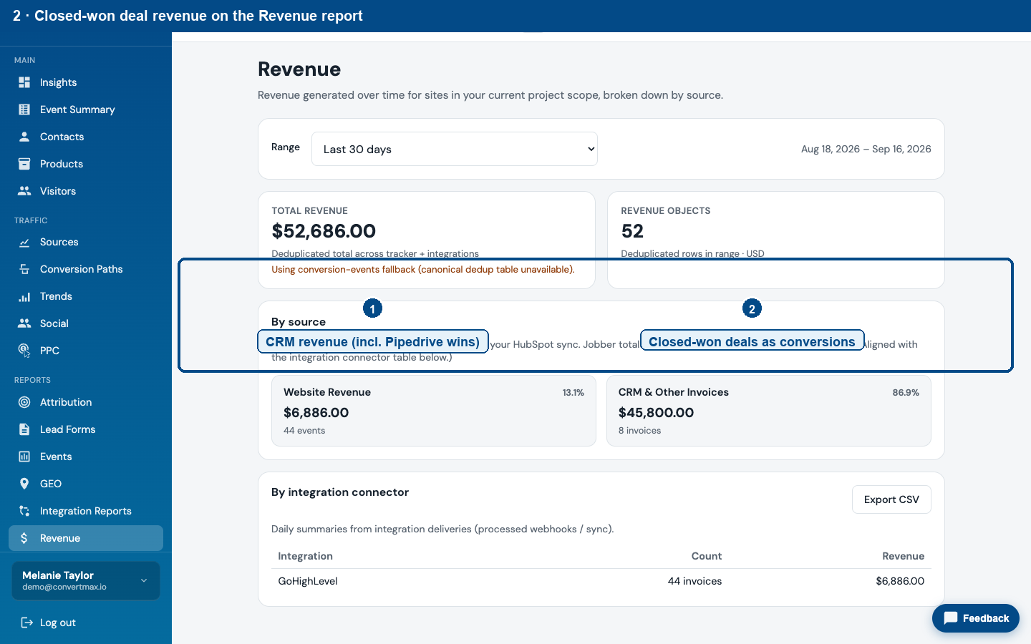1031x644 pixels.
Task: Open the Insights page
Action: coord(86,82)
